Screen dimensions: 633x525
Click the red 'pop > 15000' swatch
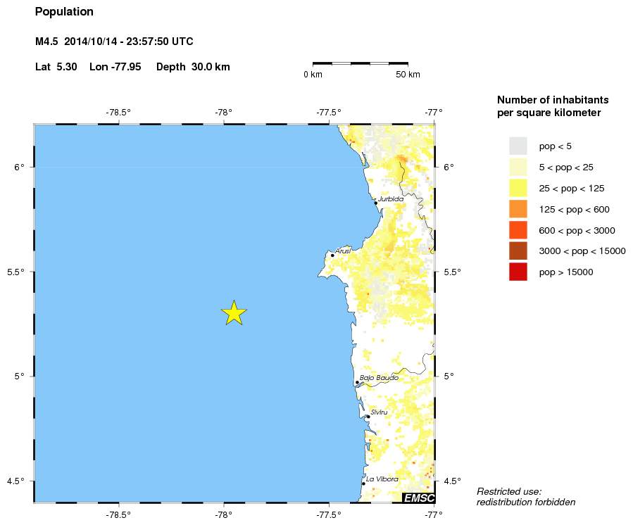click(518, 272)
